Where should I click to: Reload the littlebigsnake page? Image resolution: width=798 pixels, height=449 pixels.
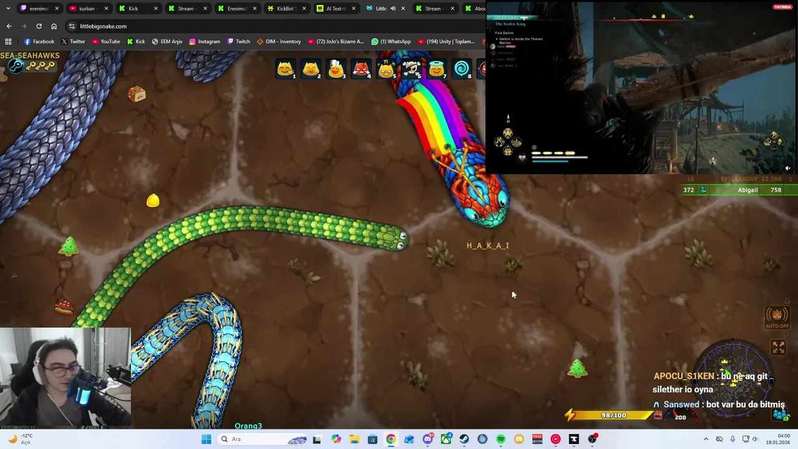39,26
